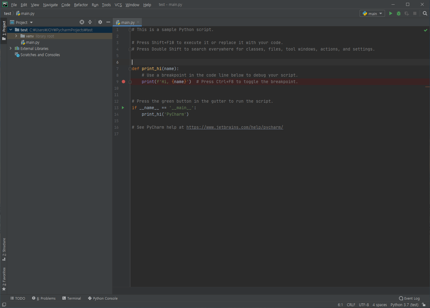Click fold end marker on line 4
Screen dimensions: 430x308
click(x=130, y=49)
